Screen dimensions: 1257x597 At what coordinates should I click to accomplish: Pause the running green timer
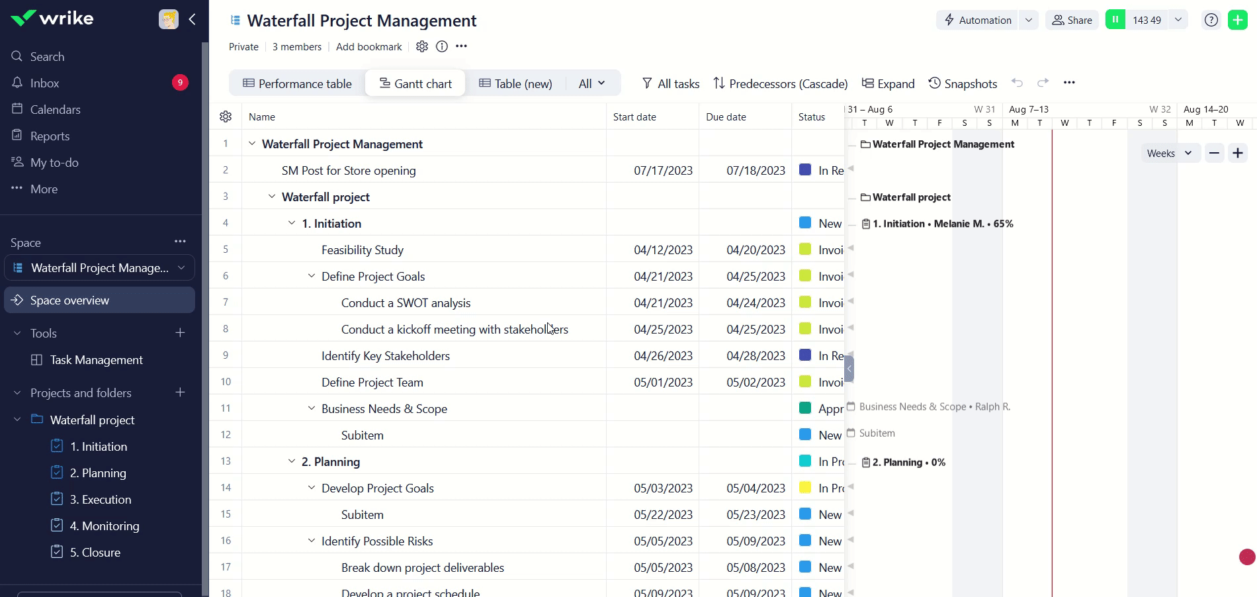pos(1115,20)
